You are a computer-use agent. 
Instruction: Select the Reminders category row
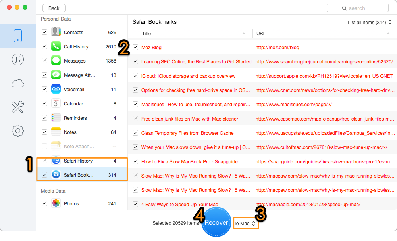tap(82, 118)
